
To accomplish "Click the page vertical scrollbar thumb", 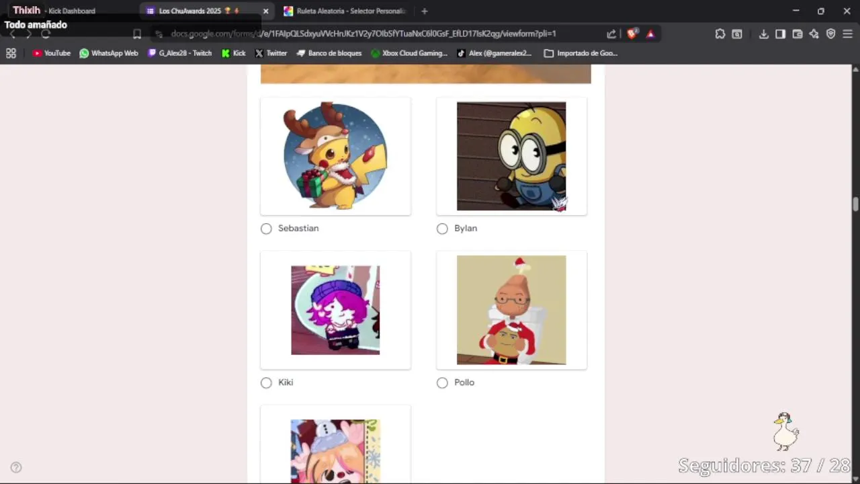I will point(855,204).
